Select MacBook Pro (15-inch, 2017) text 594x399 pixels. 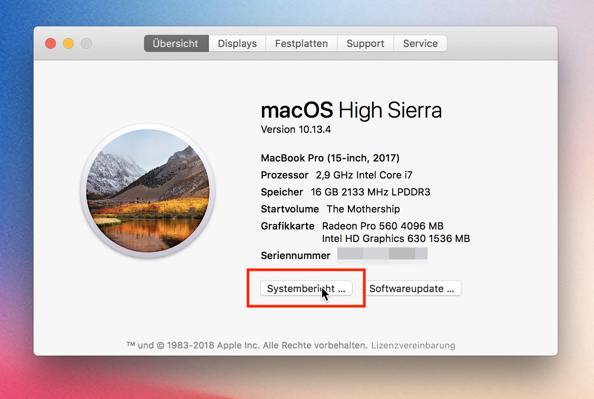[x=330, y=158]
